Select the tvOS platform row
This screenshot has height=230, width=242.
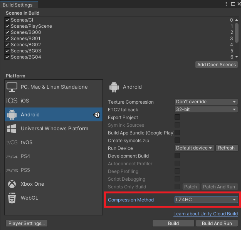(54, 142)
